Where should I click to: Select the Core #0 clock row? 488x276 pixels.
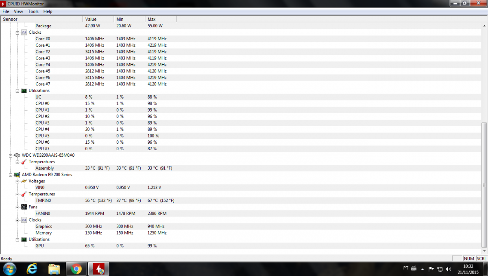240,39
